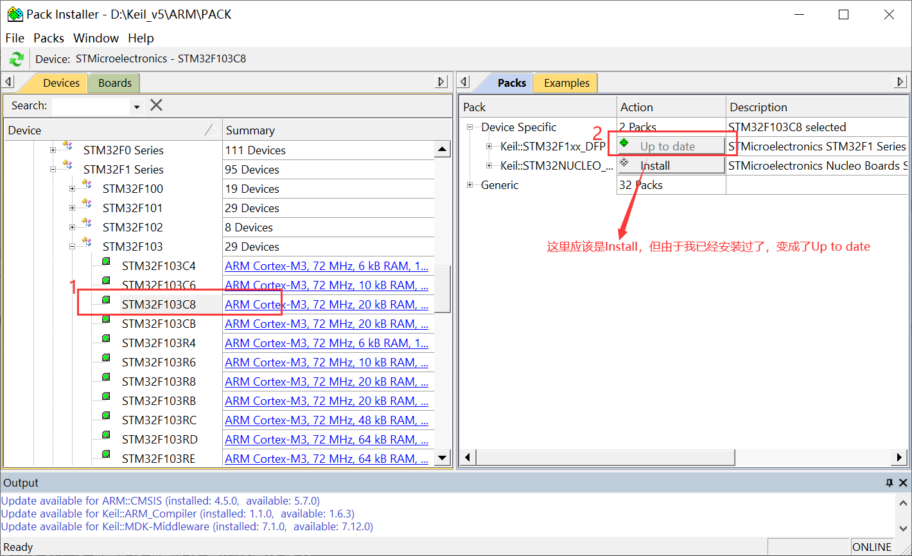Open the STM32F103C8 summary link
912x556 pixels.
pyautogui.click(x=326, y=304)
